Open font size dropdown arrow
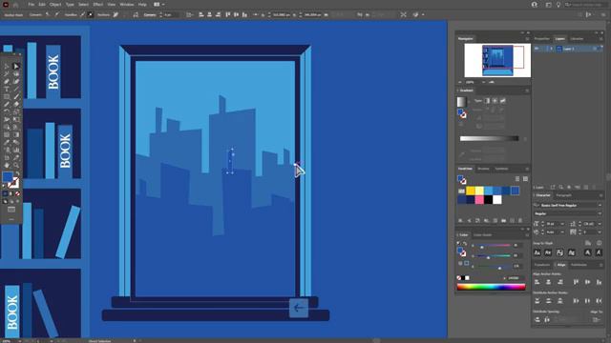This screenshot has height=343, width=611. (562, 224)
